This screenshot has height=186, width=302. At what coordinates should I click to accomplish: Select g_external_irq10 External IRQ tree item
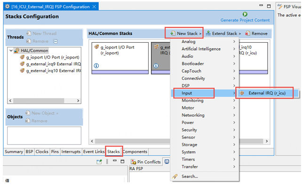pos(54,71)
